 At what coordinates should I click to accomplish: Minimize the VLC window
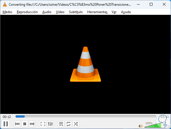pyautogui.click(x=138, y=4)
